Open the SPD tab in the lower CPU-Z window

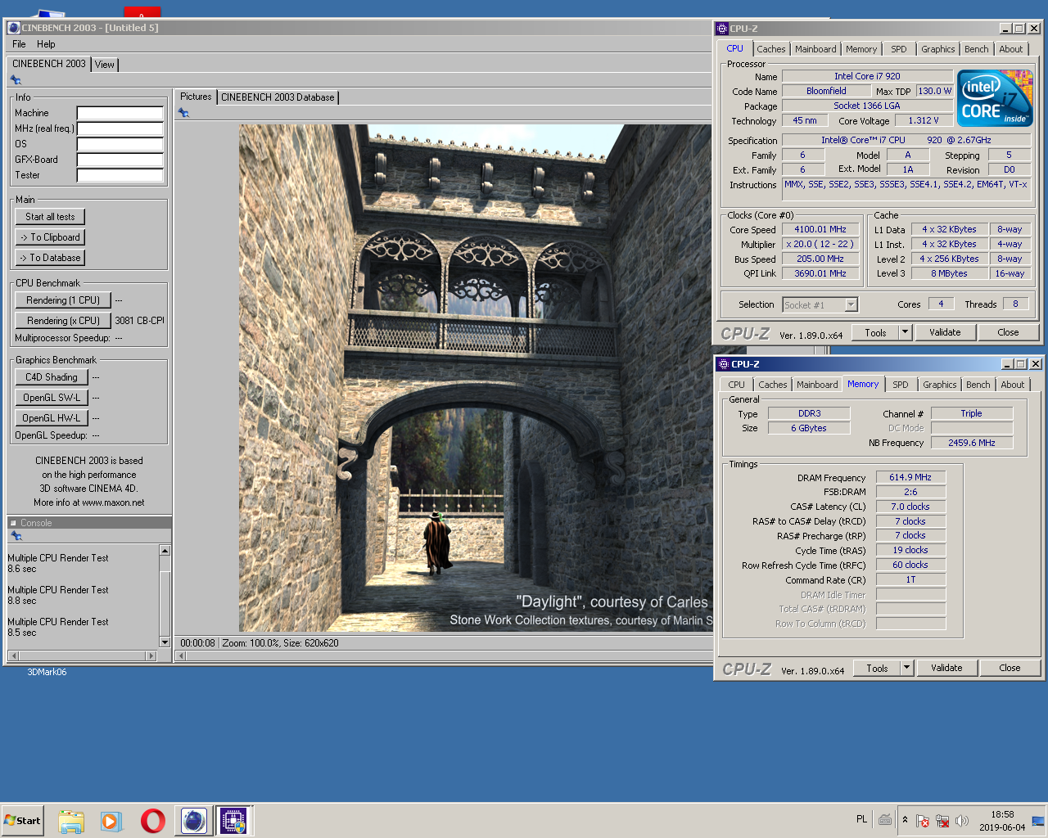(x=901, y=385)
